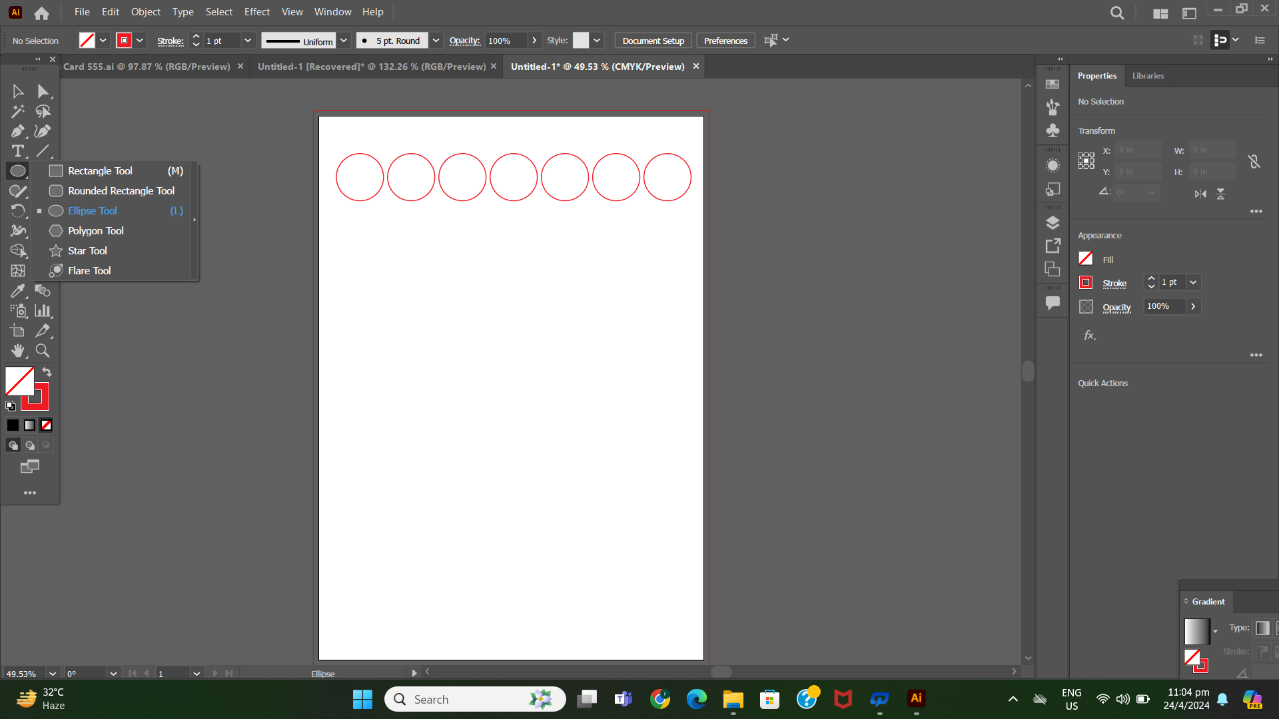Open the Uniform variable width profile dropdown
Viewport: 1279px width, 719px height.
[344, 41]
